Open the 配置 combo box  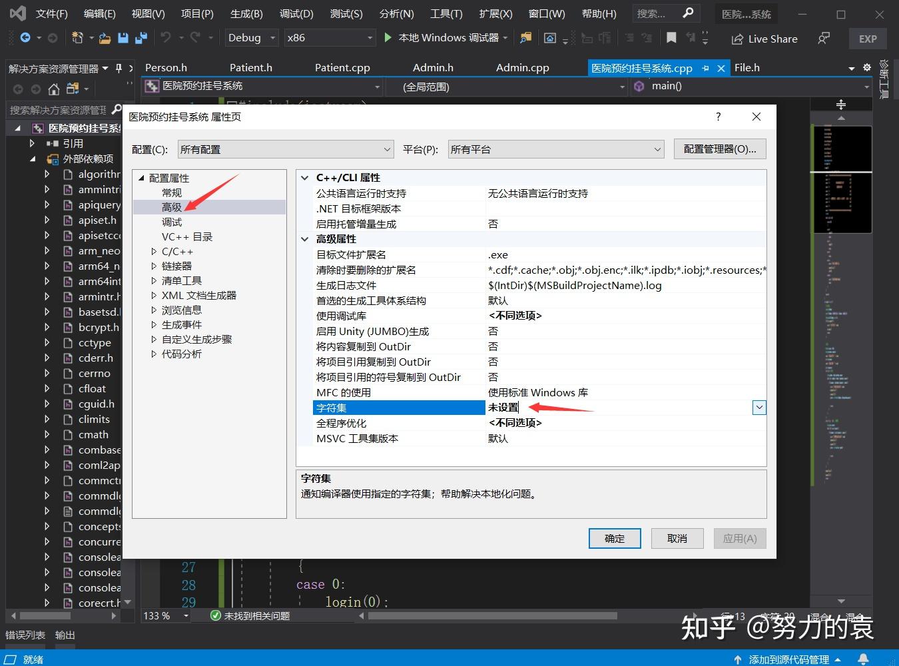pos(285,149)
